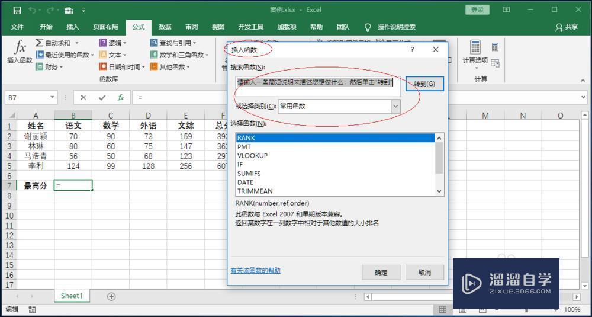Select TRIMMEAN in the function list
Screen dimensions: 592x317
pos(335,191)
